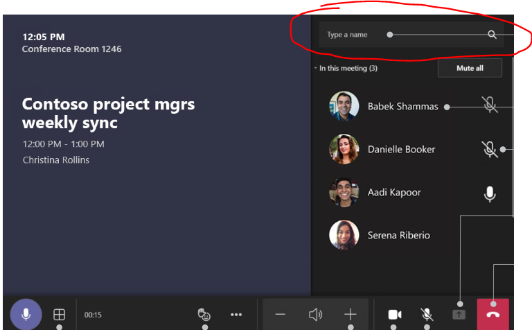Click Babek Shammas's avatar photo
The image size is (532, 330).
[x=344, y=106]
